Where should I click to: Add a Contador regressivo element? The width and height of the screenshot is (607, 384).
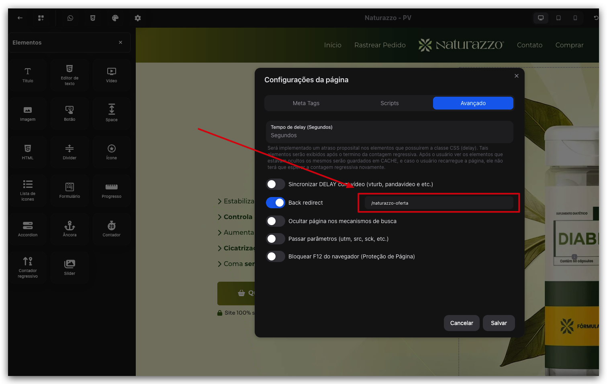pos(28,268)
